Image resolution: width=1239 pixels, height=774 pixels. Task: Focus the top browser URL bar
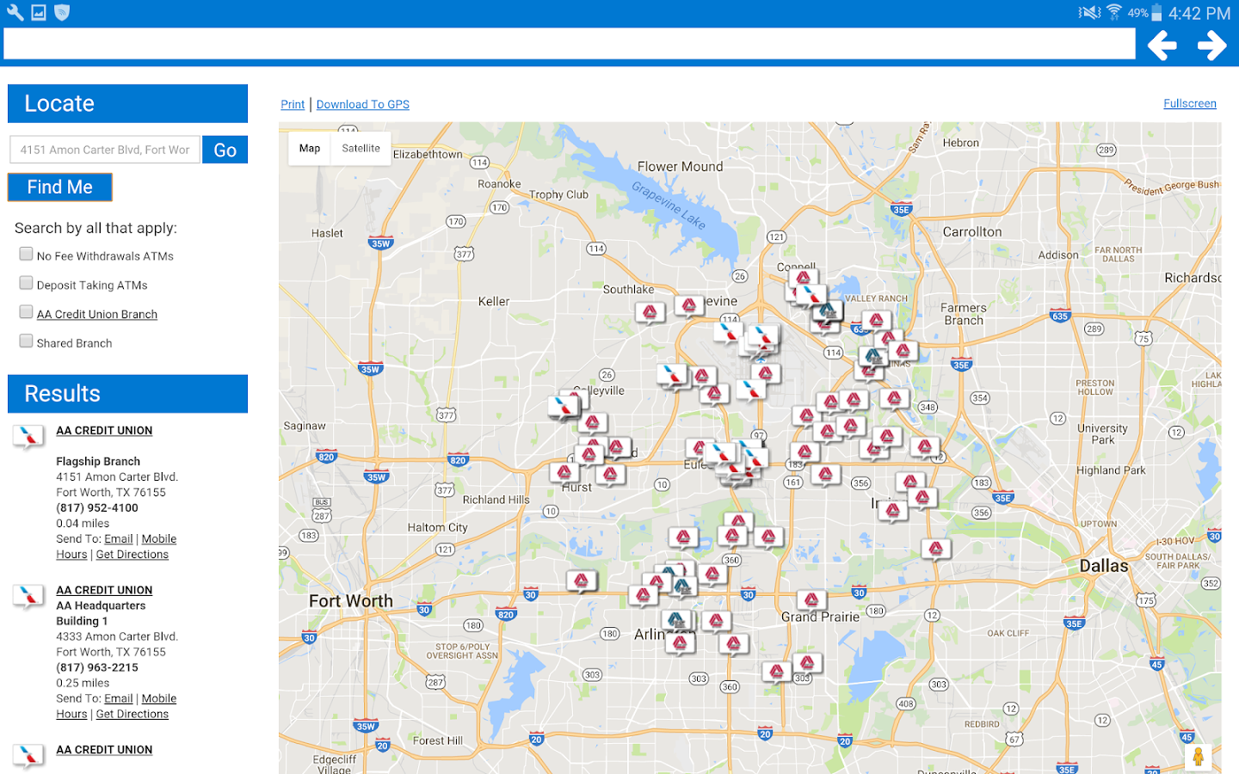(570, 43)
